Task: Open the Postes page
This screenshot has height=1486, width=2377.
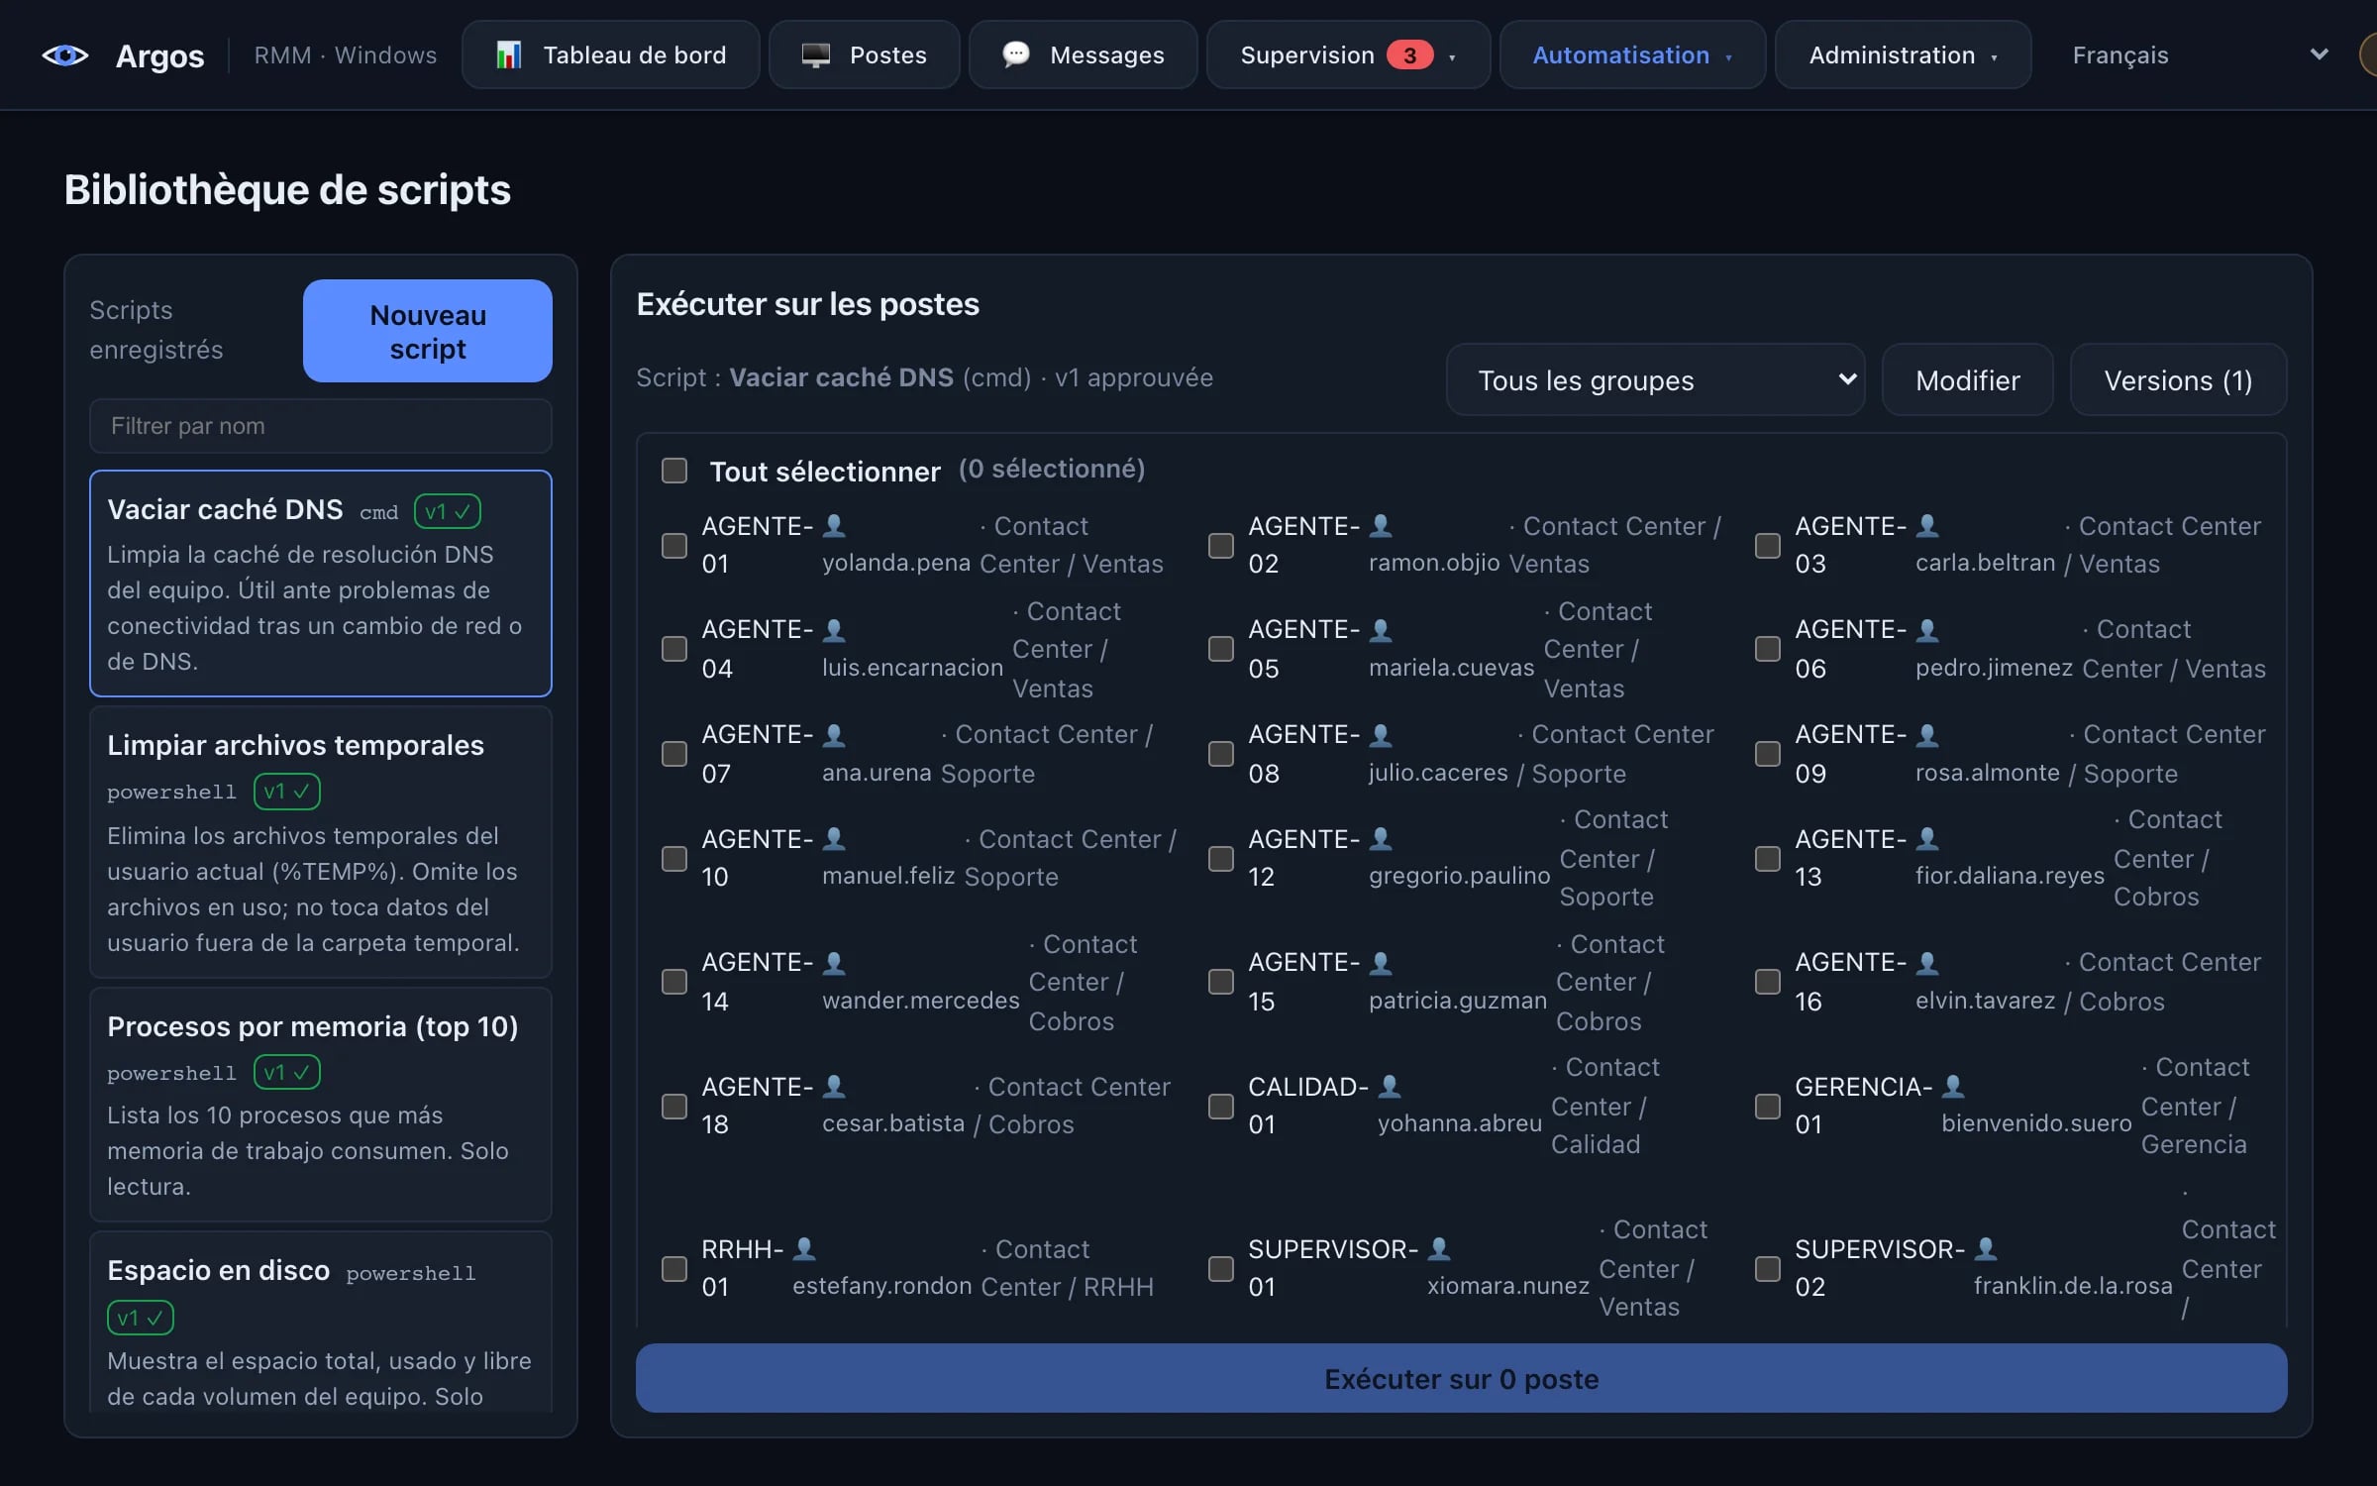Action: [x=865, y=55]
